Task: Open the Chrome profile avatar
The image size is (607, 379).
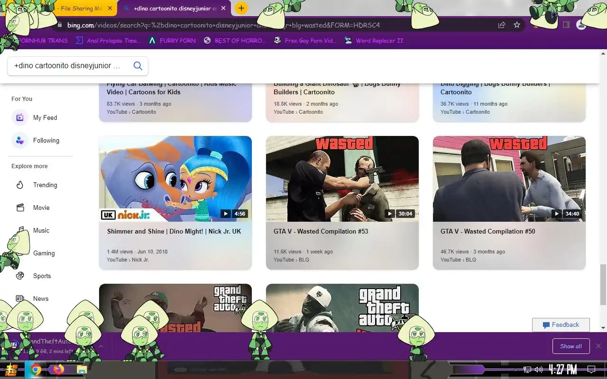Action: coord(581,25)
